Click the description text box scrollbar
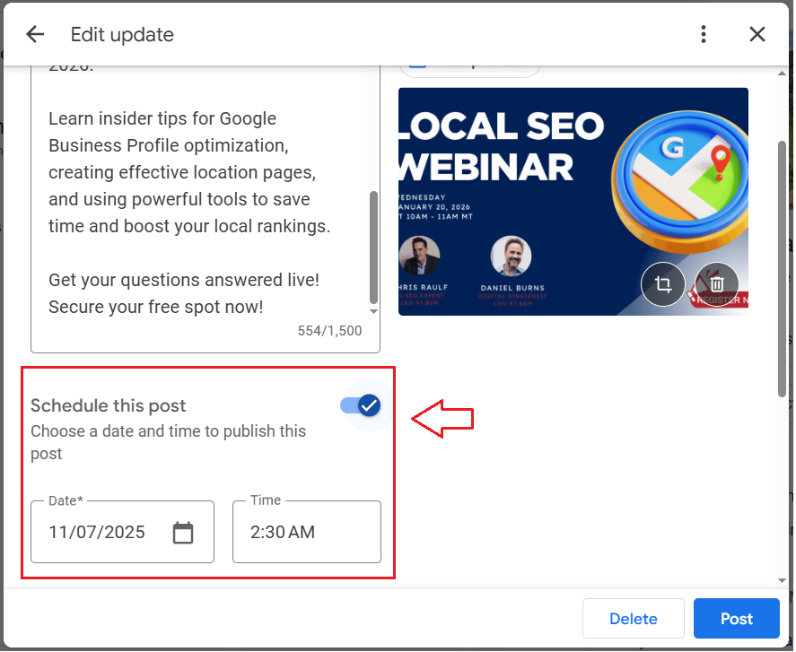This screenshot has width=796, height=652. (373, 247)
